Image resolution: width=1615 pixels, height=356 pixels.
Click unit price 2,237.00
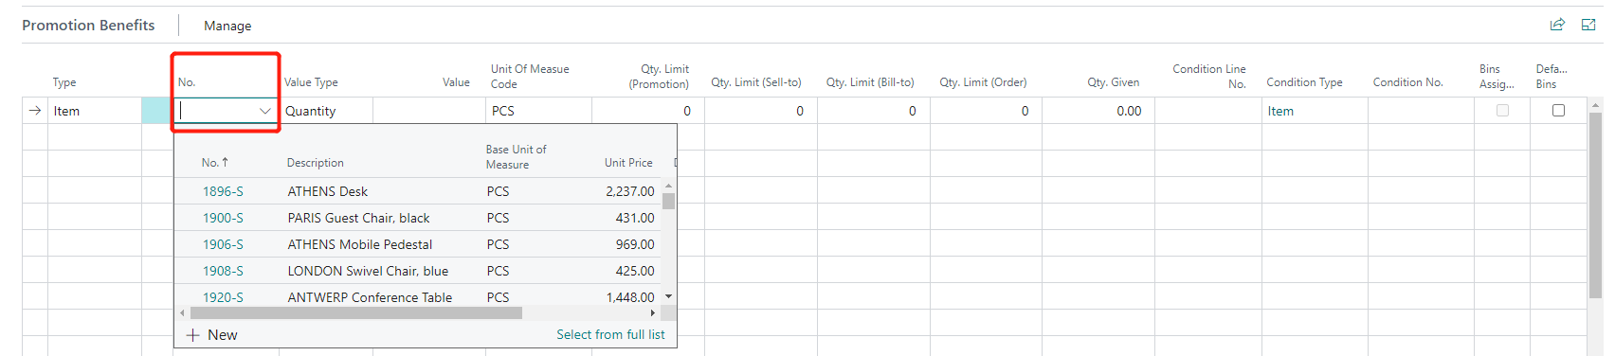tap(630, 191)
